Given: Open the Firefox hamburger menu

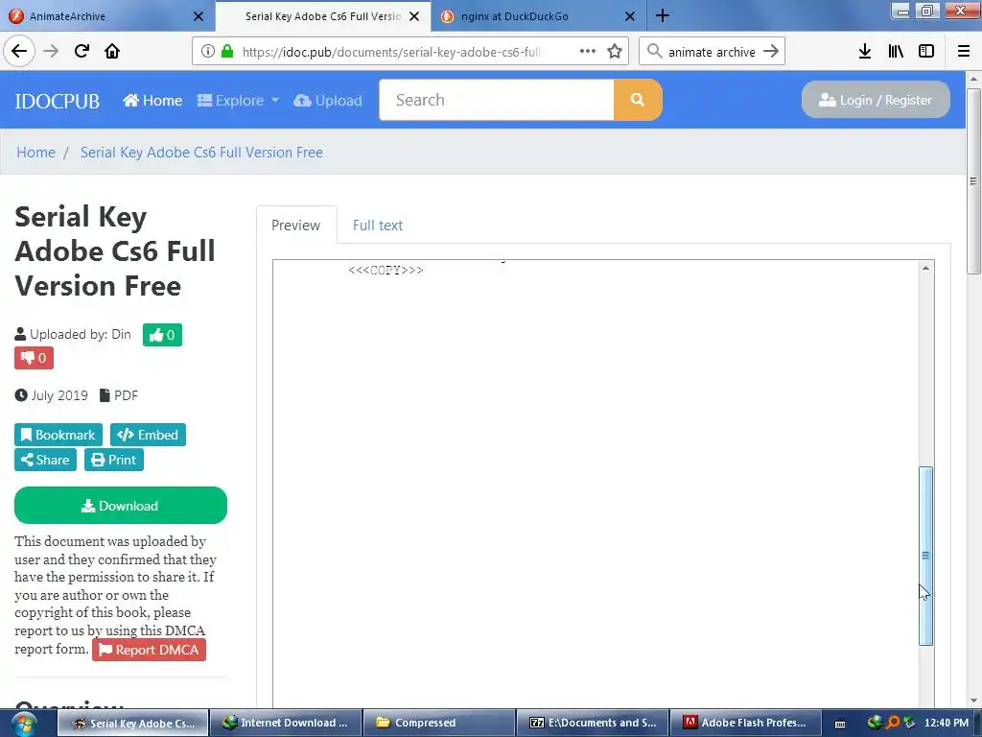Looking at the screenshot, I should [963, 52].
